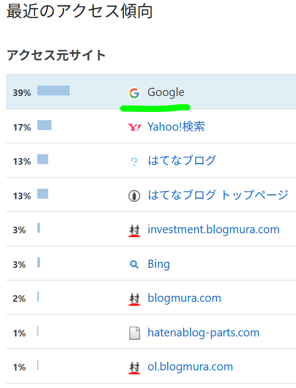Click the icon beside ol.blogmura.com
Screen dimensions: 296x388
point(134,368)
